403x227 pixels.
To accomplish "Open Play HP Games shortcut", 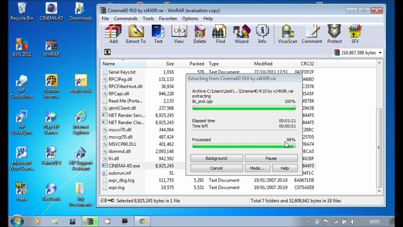I will point(51,122).
